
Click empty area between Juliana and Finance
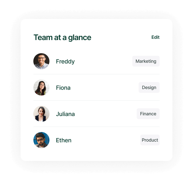click(106, 114)
